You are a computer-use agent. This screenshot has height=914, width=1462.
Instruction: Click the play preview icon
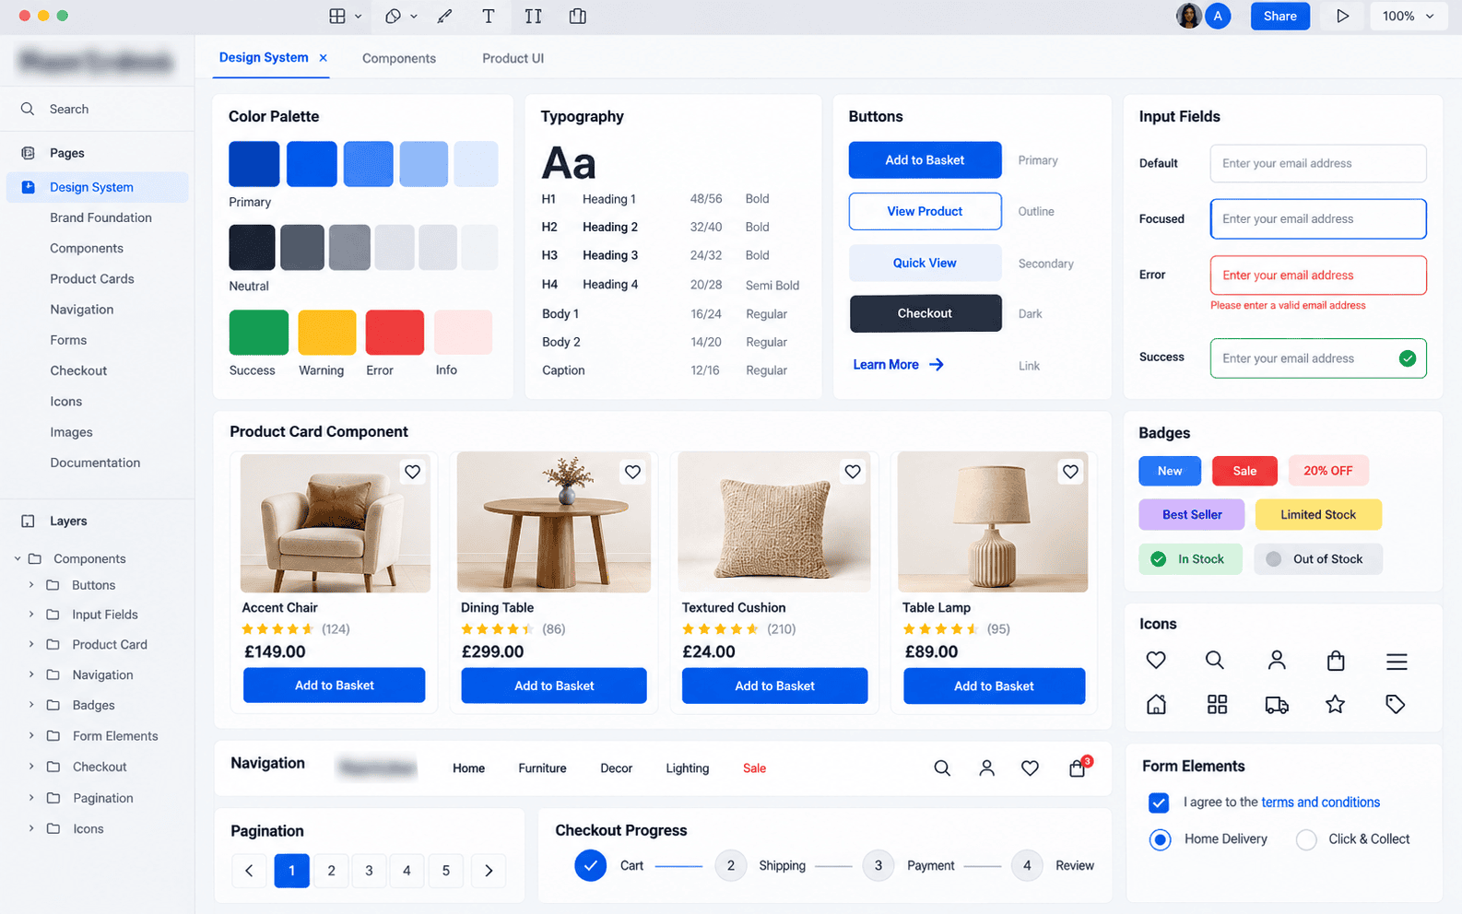tap(1342, 16)
